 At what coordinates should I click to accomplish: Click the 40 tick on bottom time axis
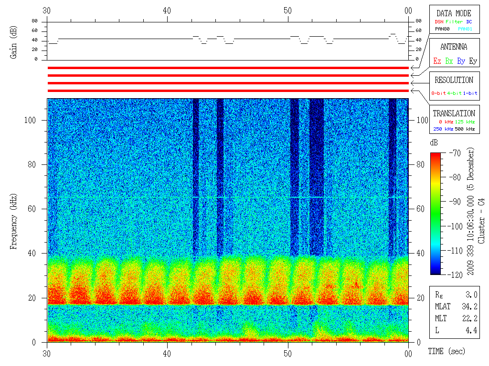point(167,354)
